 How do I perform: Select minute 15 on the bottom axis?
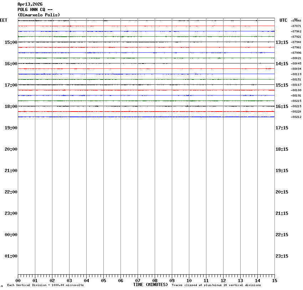[x=274, y=281]
